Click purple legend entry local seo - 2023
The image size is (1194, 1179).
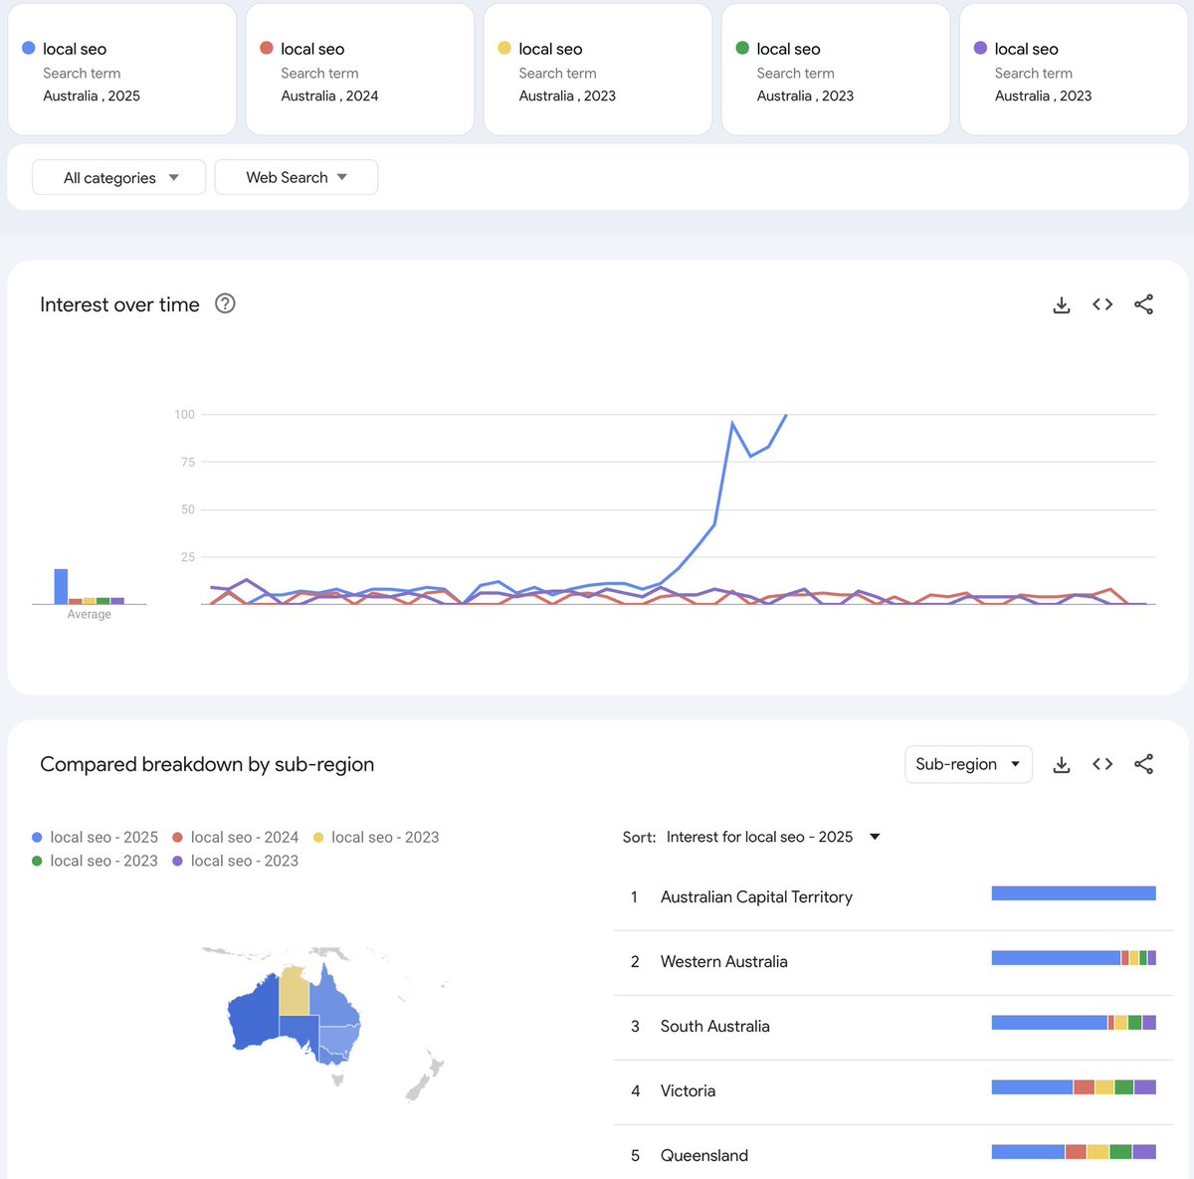click(x=235, y=861)
